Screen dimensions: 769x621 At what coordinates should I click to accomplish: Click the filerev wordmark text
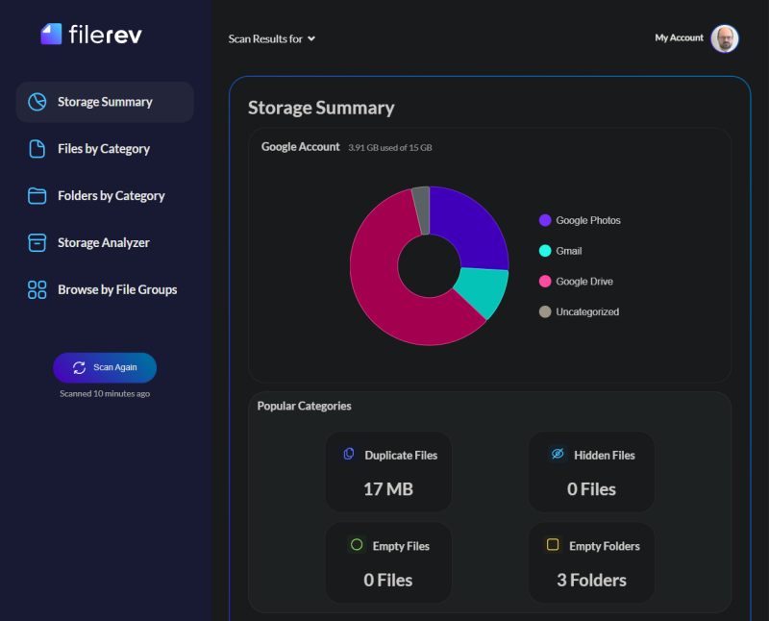105,35
